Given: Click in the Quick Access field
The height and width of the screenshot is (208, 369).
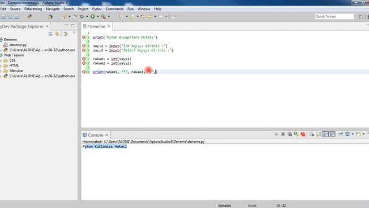Looking at the screenshot, I should point(334,16).
